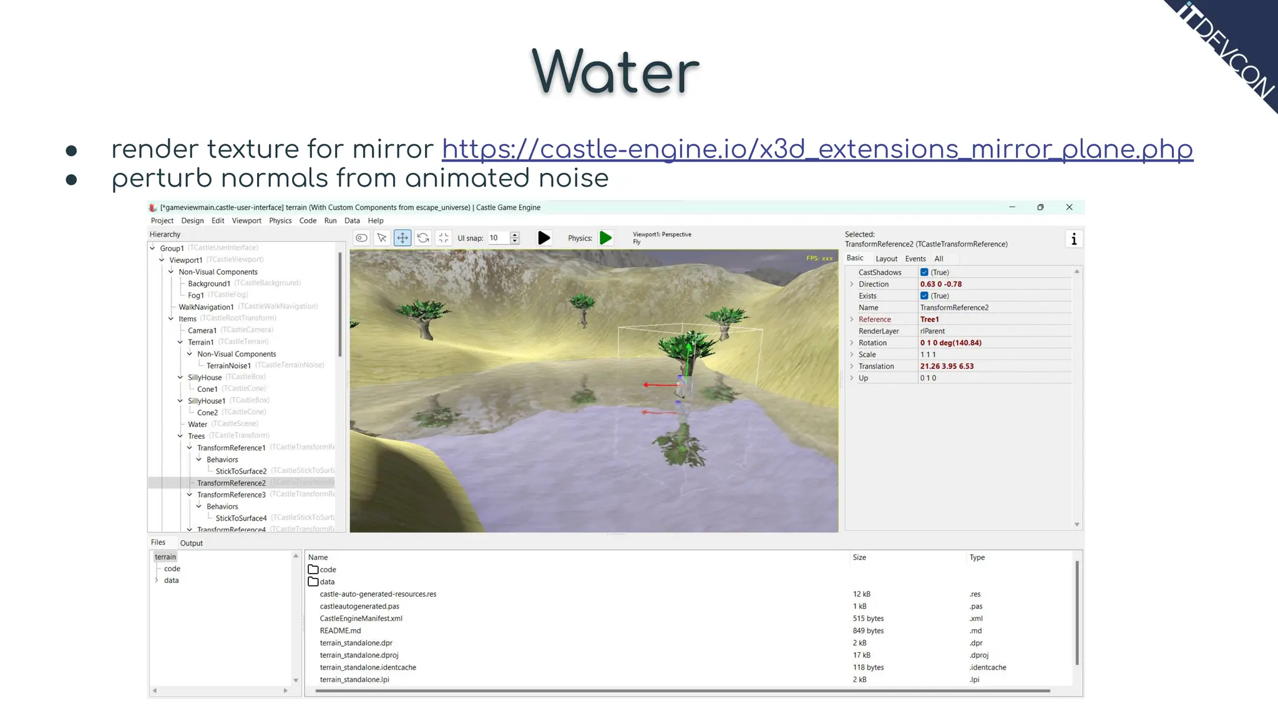Select CastleEngineManifest.xml file
This screenshot has width=1278, height=719.
point(361,619)
